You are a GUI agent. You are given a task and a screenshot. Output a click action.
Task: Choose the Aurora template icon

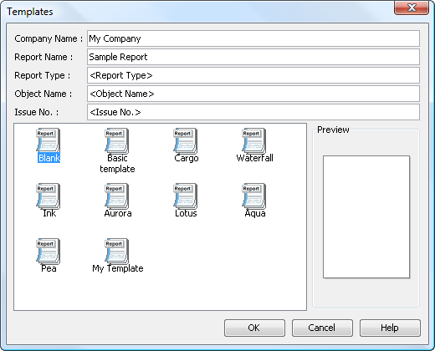pos(116,196)
